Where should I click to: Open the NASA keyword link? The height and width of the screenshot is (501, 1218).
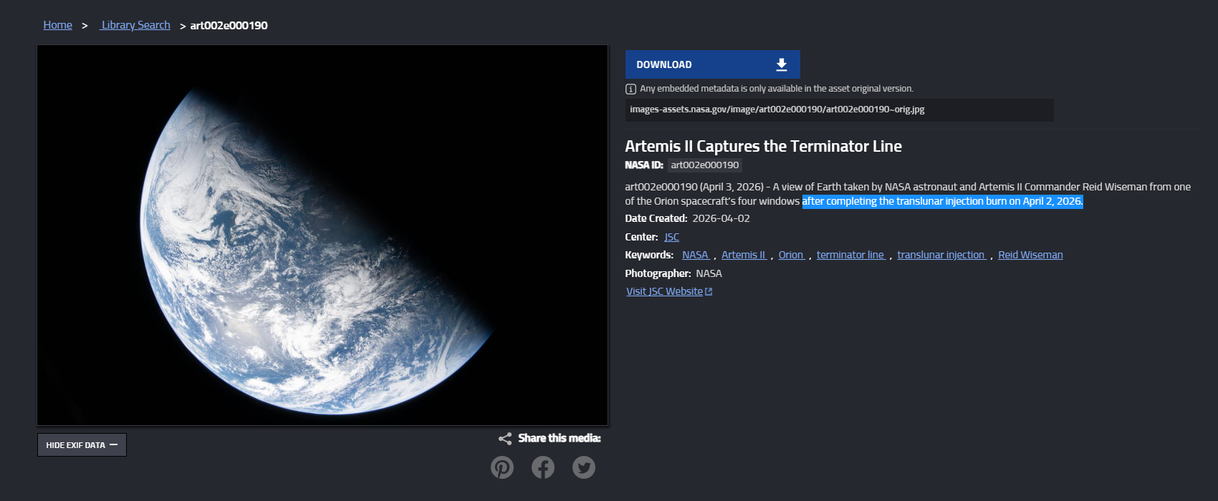(x=695, y=255)
